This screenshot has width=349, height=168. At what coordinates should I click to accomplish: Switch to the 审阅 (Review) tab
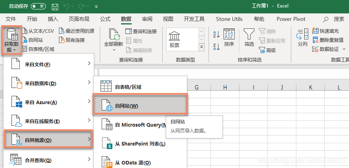pyautogui.click(x=147, y=19)
